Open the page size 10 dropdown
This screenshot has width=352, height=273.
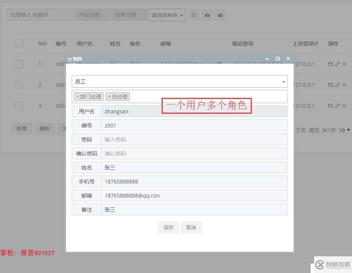click(344, 130)
